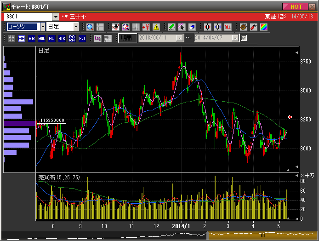Screen dimensions: 319x241
Task: Select the arrow pointer cursor tool
Action: 182,27
